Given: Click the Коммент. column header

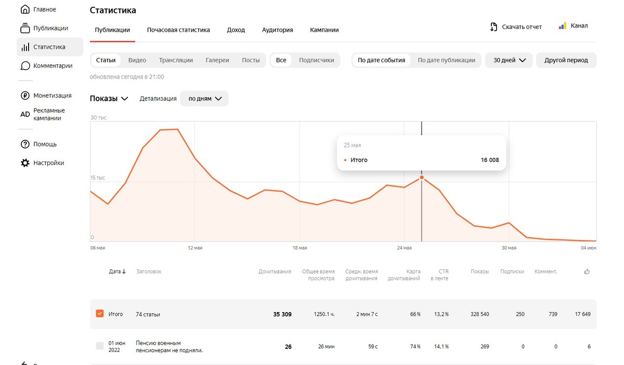Looking at the screenshot, I should 545,272.
